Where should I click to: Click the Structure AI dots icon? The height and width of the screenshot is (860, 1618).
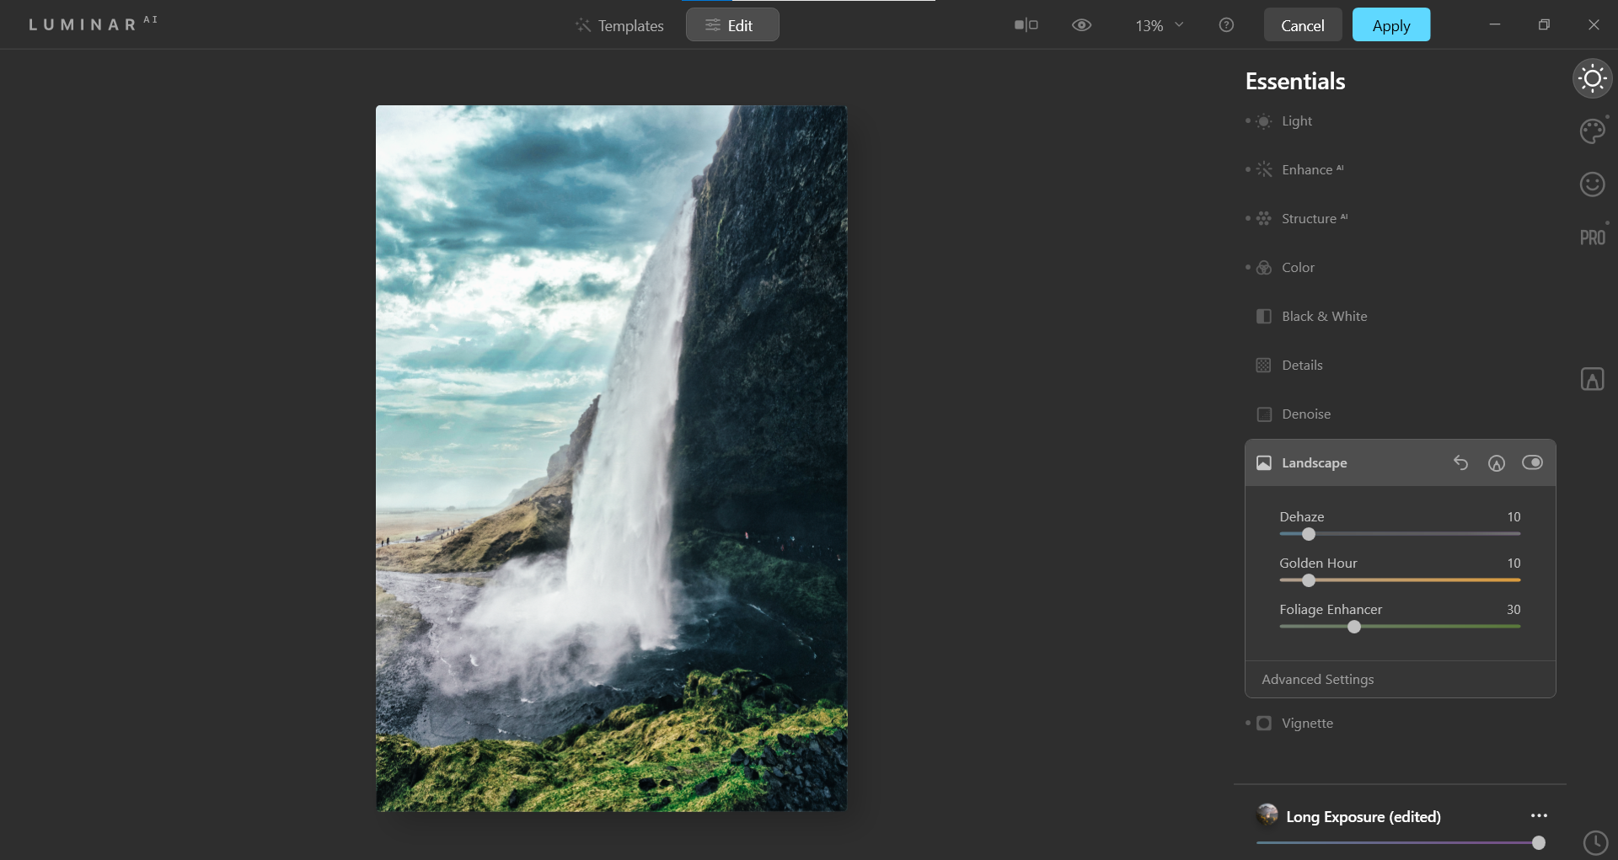click(x=1263, y=219)
